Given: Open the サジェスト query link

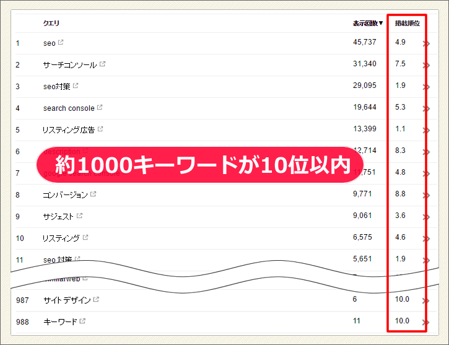Looking at the screenshot, I should click(58, 216).
